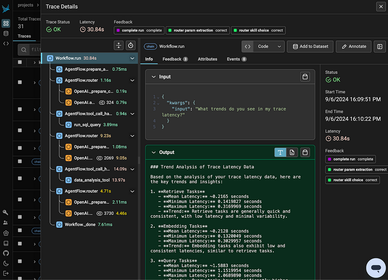Switch output to document render view icon

point(292,153)
